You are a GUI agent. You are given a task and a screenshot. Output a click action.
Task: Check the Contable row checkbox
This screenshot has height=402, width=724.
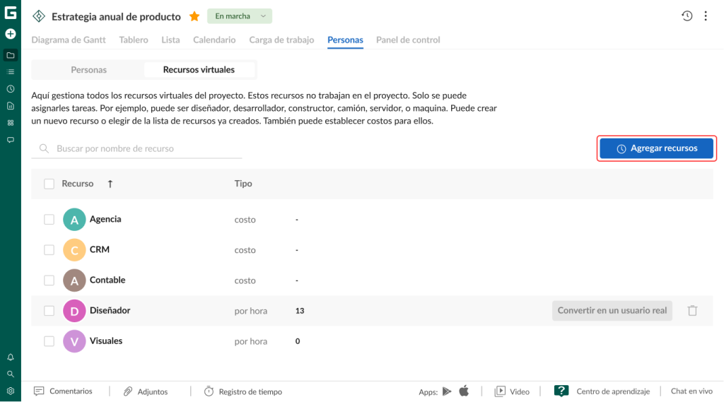pos(49,280)
